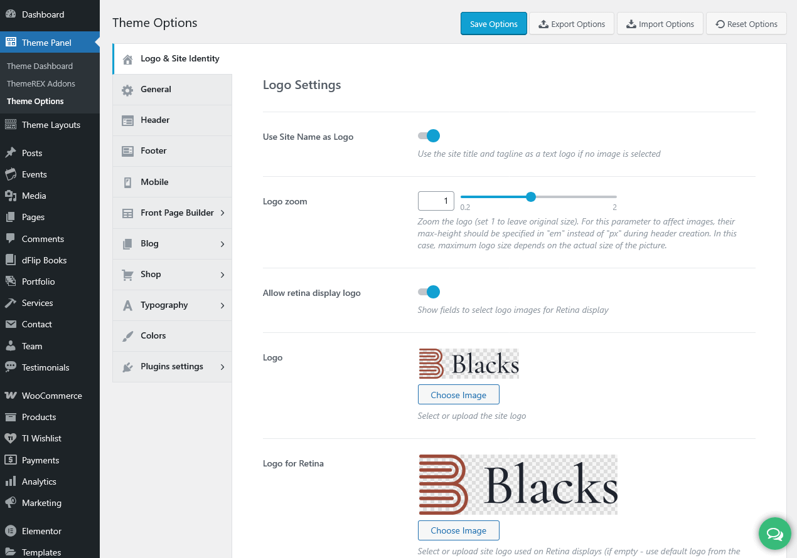Switch to the Footer options tab

click(173, 151)
